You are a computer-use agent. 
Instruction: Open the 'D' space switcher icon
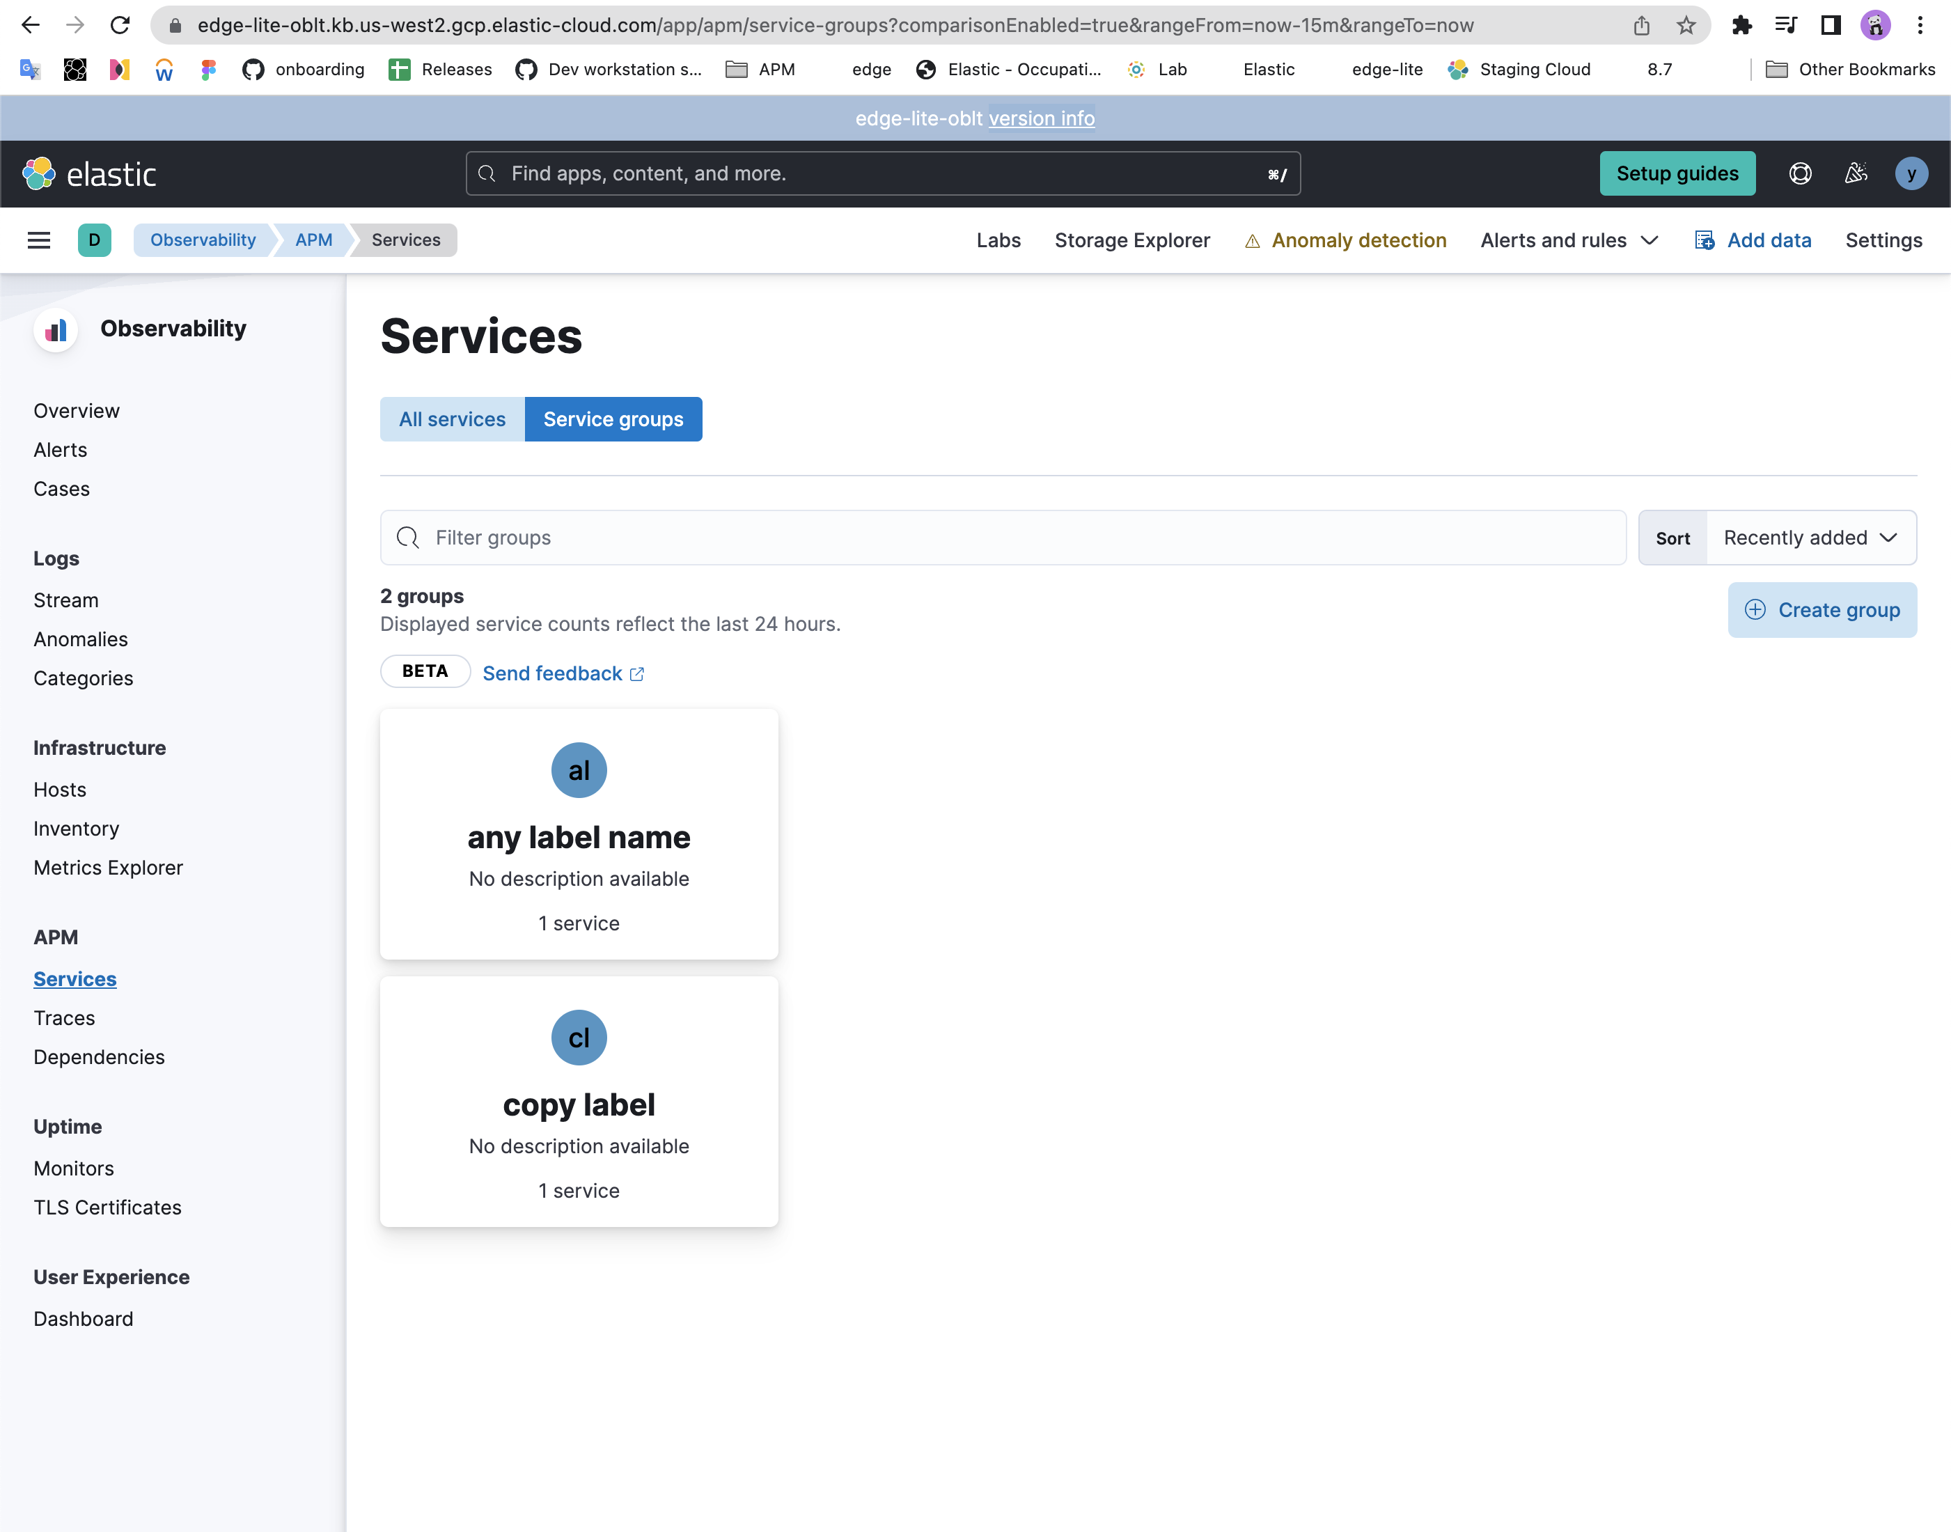click(x=94, y=240)
